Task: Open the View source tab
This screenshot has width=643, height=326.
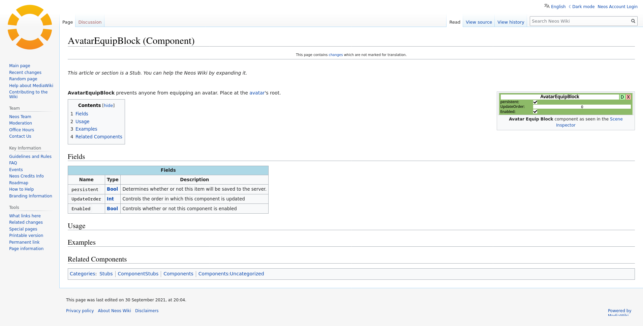Action: [x=479, y=22]
